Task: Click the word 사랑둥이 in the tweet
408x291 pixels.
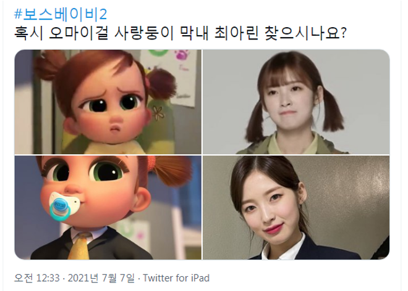Action: (144, 33)
